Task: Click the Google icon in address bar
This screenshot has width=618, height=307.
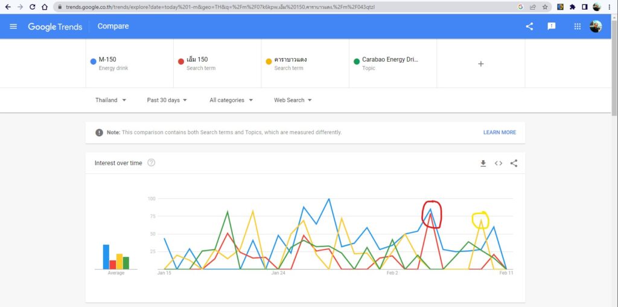Action: click(x=520, y=7)
